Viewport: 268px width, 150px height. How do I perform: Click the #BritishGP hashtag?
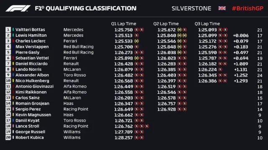tap(247, 8)
